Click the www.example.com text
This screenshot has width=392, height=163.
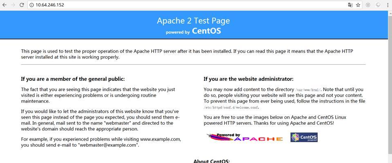[x=160, y=139]
